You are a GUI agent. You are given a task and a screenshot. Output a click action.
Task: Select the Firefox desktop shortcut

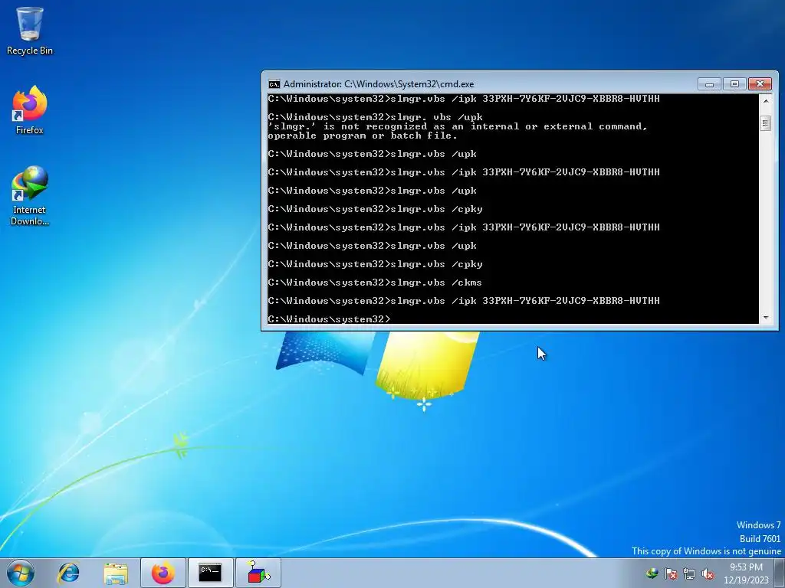(x=30, y=110)
